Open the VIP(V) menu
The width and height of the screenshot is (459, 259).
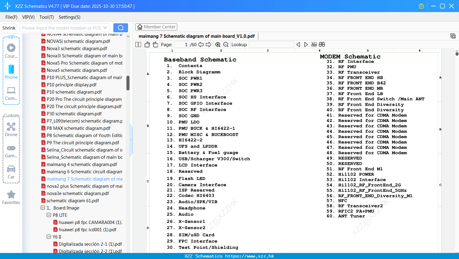28,17
